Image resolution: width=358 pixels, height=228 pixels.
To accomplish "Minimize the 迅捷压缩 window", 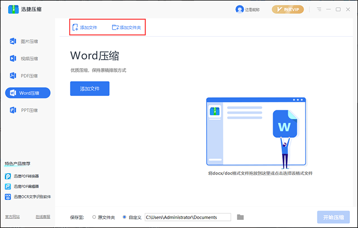I will point(328,10).
